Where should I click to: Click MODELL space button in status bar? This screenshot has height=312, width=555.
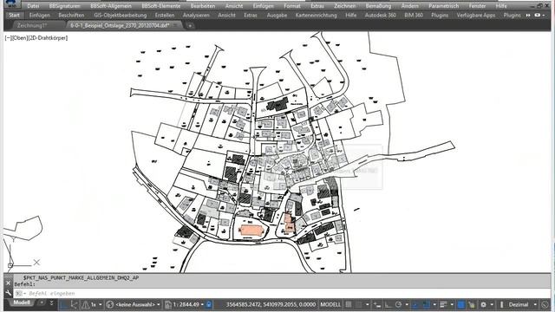(330, 304)
